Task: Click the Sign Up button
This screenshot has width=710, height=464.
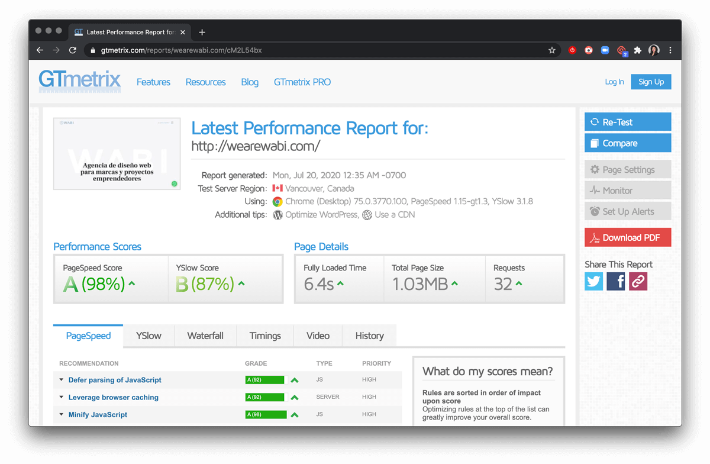Action: coord(651,82)
